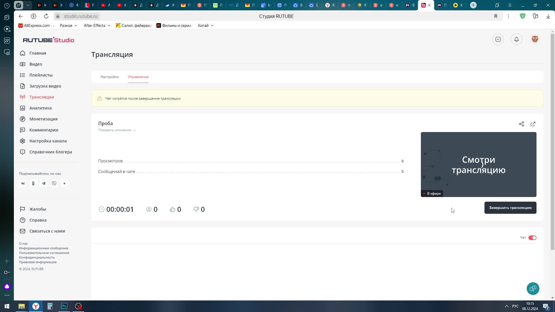Viewport: 555px width, 312px height.
Task: Expand Показать описание under Проба
Action: [x=117, y=130]
